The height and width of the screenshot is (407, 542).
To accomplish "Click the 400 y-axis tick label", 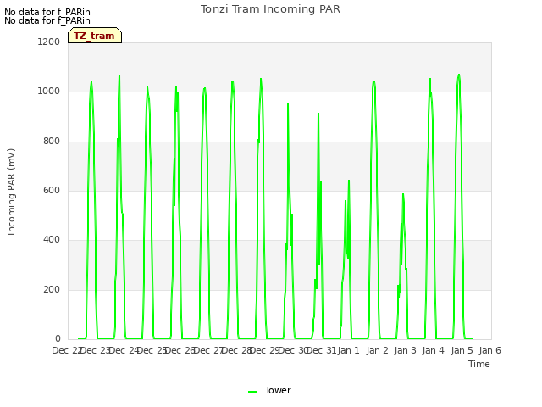I will click(x=52, y=239).
